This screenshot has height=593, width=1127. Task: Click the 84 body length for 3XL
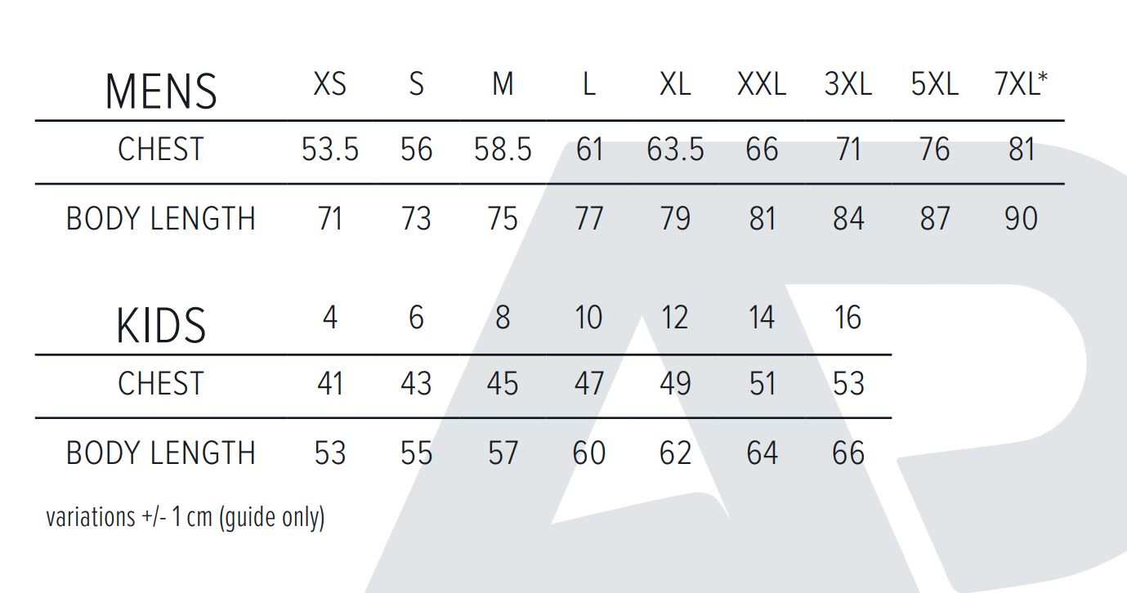848,219
